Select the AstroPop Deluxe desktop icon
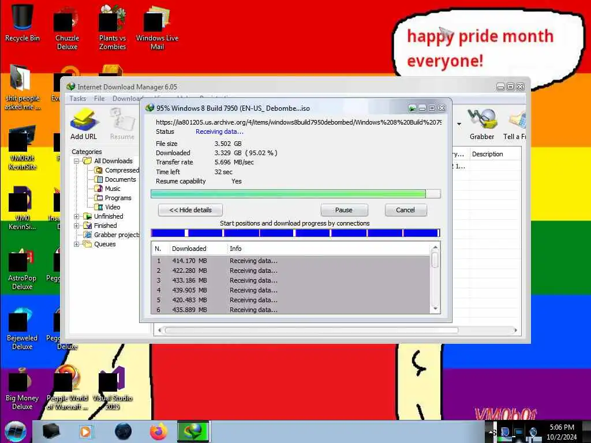Screen dimensions: 591x443 point(23,269)
